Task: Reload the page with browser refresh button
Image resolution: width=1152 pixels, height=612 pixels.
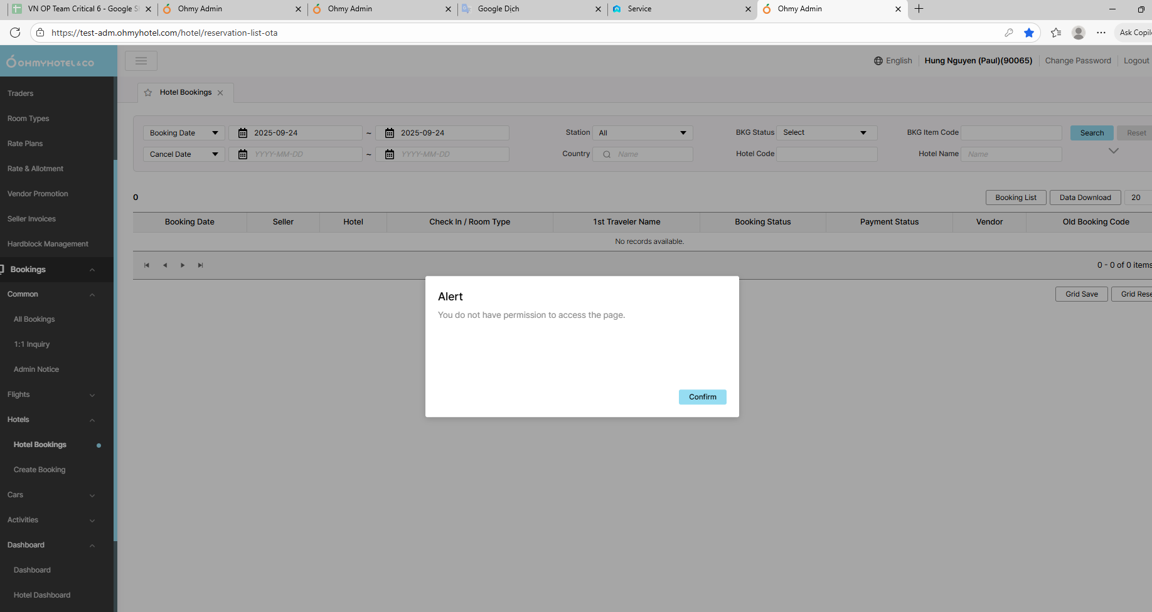Action: [x=15, y=33]
